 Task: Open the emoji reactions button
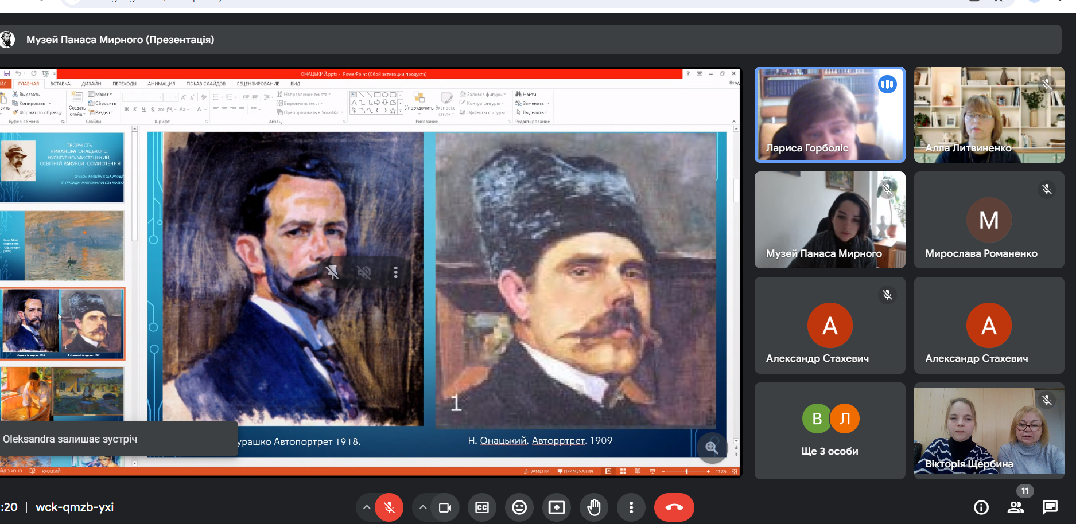[519, 507]
